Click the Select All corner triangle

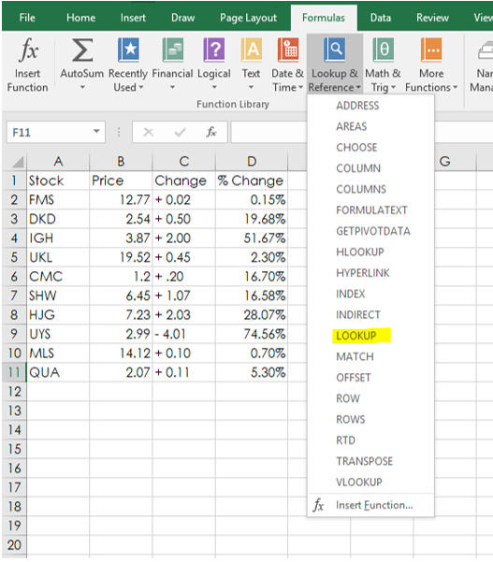pyautogui.click(x=18, y=162)
